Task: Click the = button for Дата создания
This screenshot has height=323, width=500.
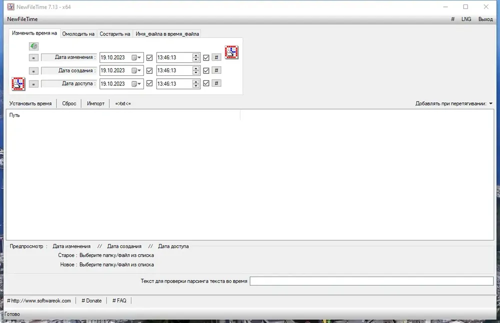Action: click(33, 71)
